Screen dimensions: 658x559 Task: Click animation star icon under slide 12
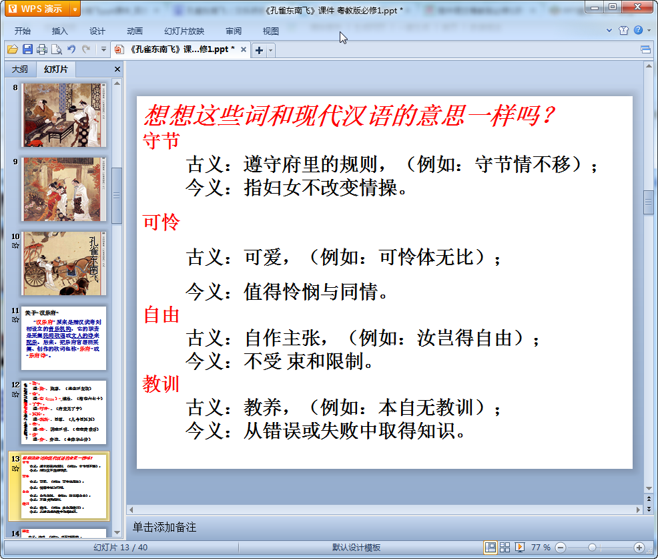[x=15, y=394]
